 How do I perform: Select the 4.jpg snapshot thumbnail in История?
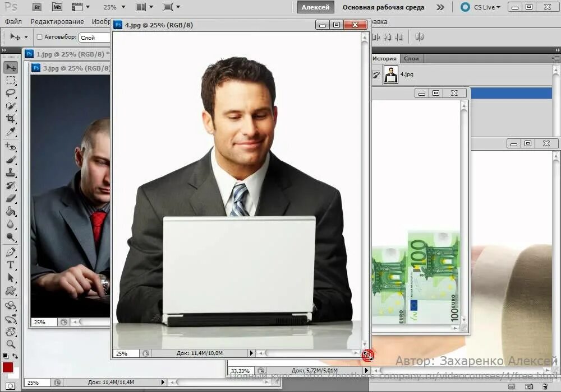click(x=390, y=74)
